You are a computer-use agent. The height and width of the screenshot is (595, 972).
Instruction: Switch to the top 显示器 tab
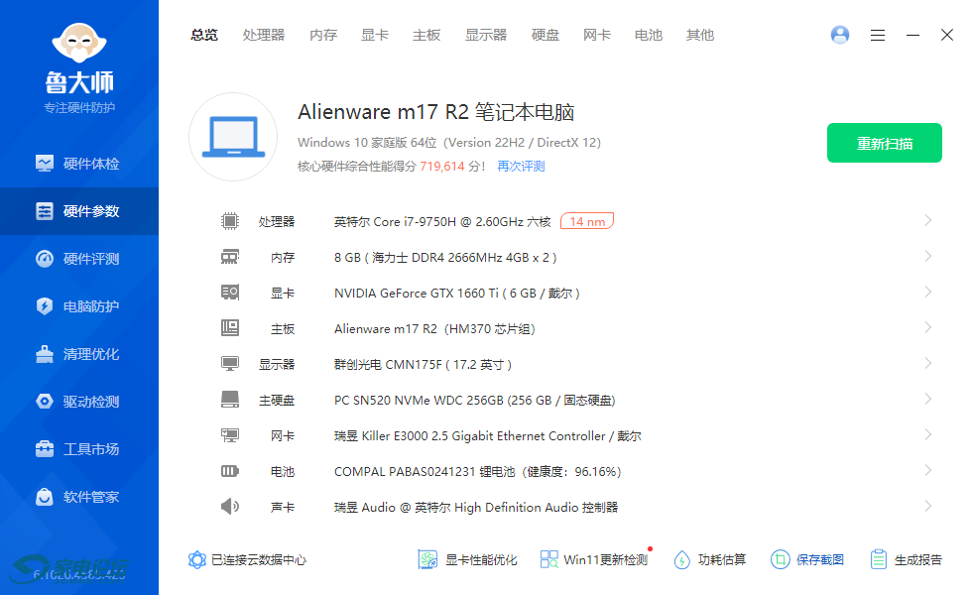(486, 36)
